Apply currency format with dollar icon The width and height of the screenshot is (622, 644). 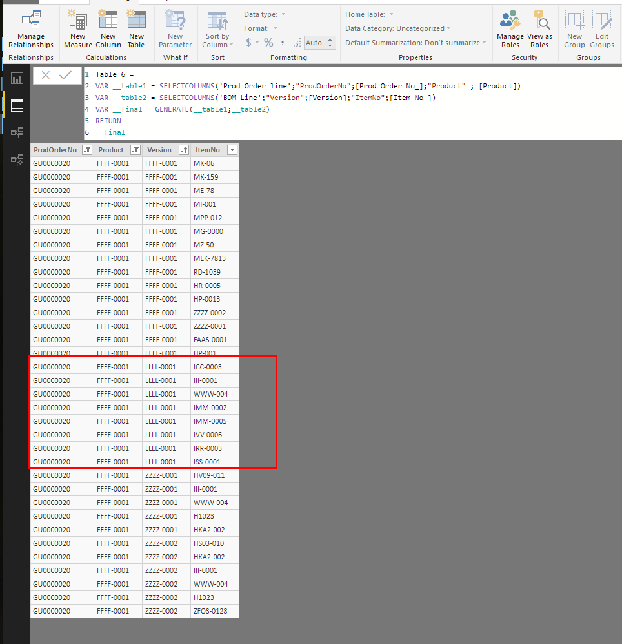click(x=248, y=42)
